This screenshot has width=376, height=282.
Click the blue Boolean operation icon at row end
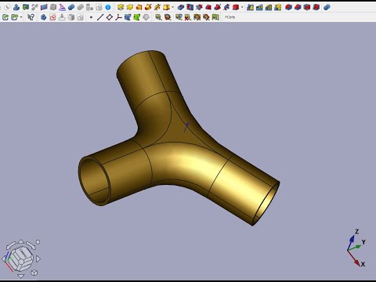(x=327, y=7)
